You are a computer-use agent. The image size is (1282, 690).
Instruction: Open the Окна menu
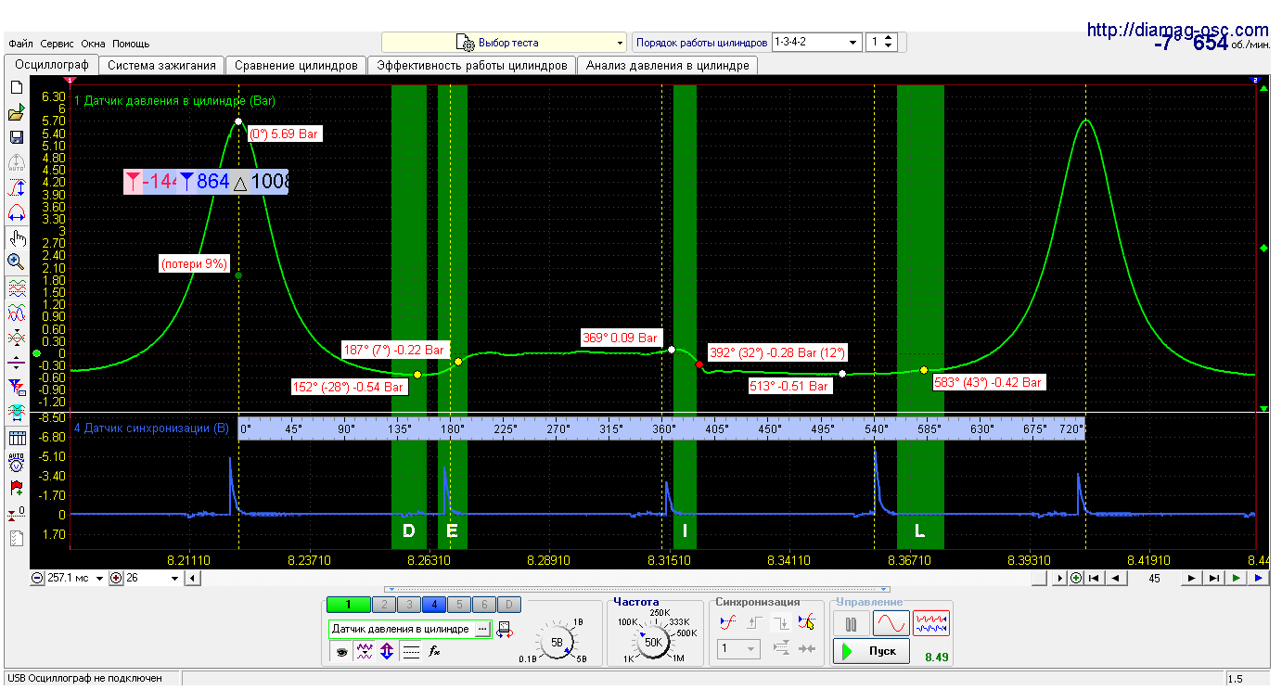point(94,44)
